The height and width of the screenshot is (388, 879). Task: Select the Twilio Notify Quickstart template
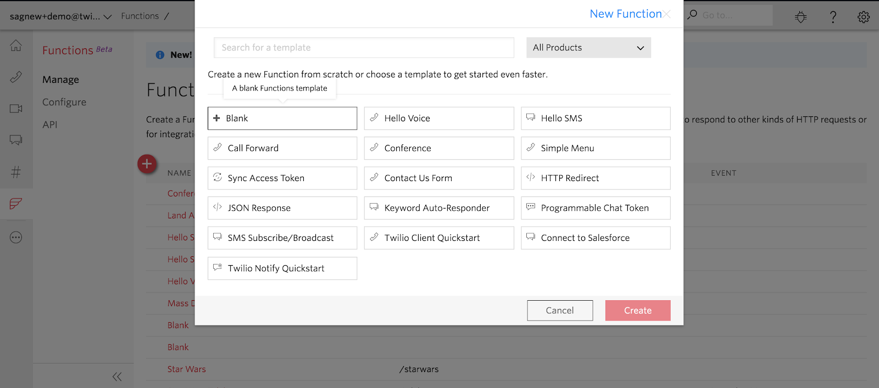point(282,268)
